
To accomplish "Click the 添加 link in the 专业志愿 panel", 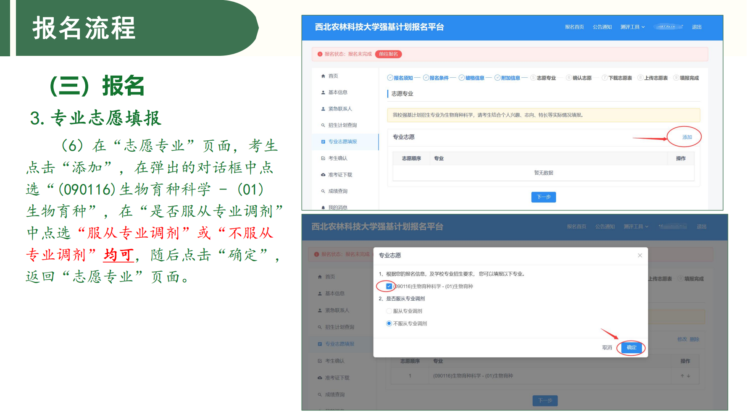I will (x=687, y=137).
